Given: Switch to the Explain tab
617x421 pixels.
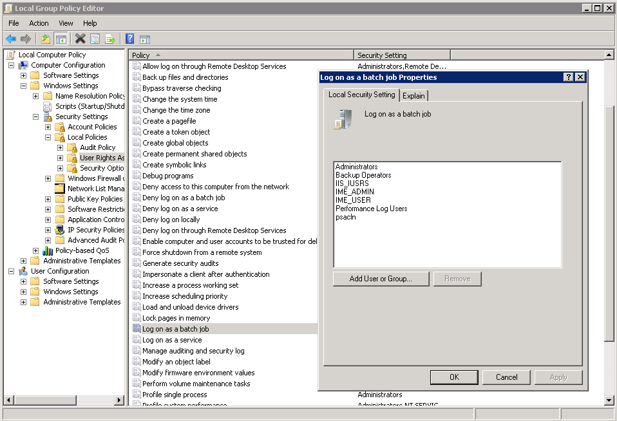Looking at the screenshot, I should pos(413,95).
